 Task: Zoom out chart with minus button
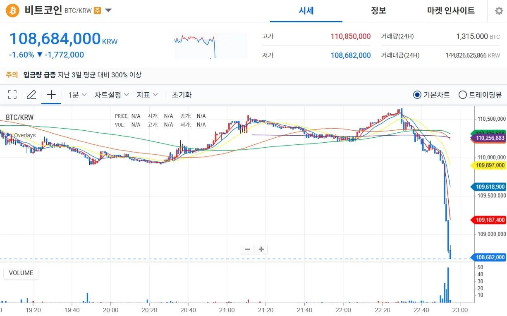coord(248,249)
